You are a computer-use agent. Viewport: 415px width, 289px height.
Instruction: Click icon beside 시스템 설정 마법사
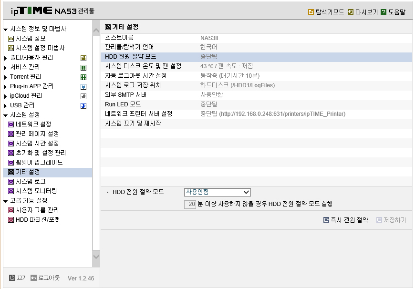click(x=11, y=48)
